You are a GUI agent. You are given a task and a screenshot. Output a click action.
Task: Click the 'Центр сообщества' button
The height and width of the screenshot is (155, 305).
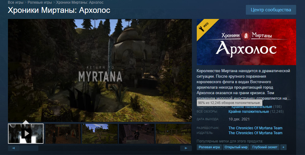(271, 10)
